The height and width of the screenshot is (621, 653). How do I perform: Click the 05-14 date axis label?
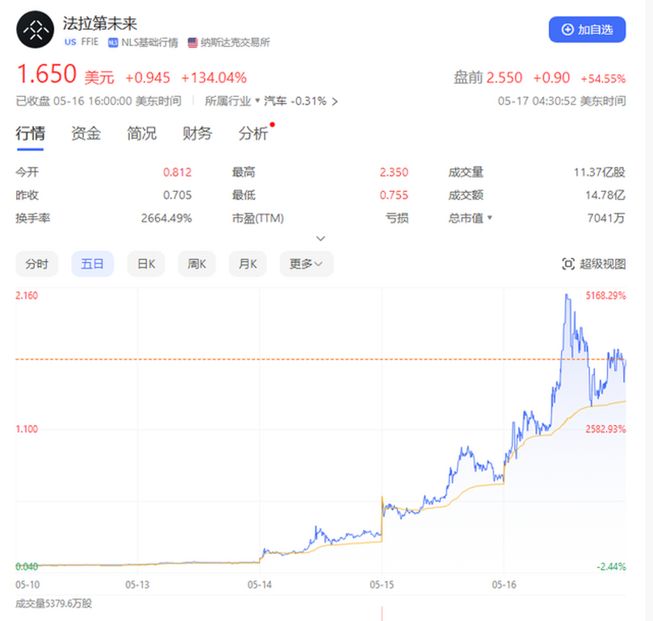point(260,585)
